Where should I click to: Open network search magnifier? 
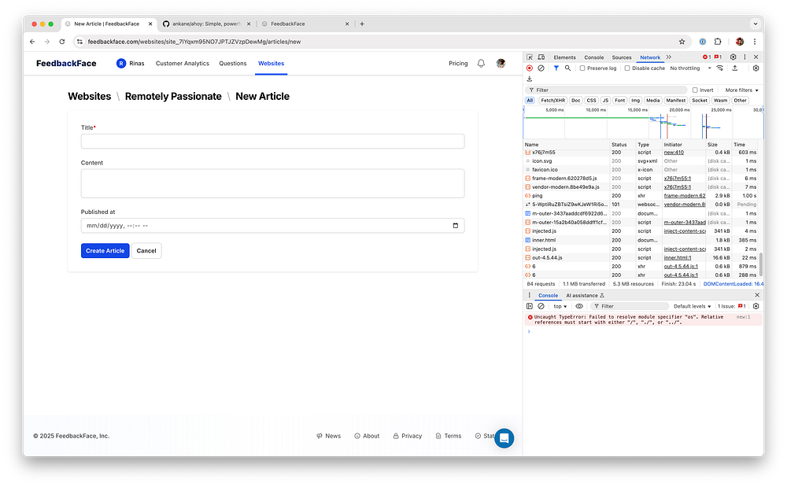(567, 68)
